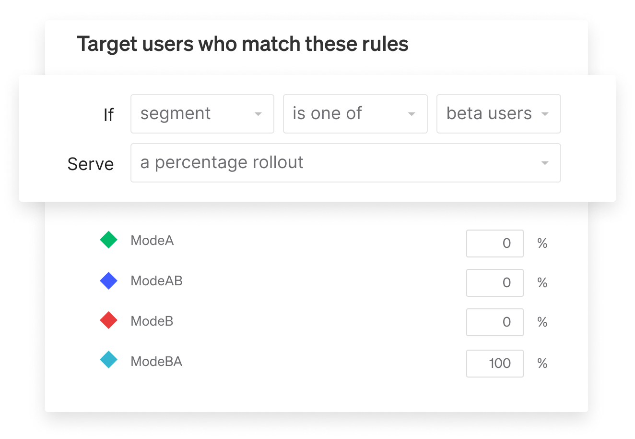
Task: Click the blue ModeAB diamond icon
Action: coord(109,280)
